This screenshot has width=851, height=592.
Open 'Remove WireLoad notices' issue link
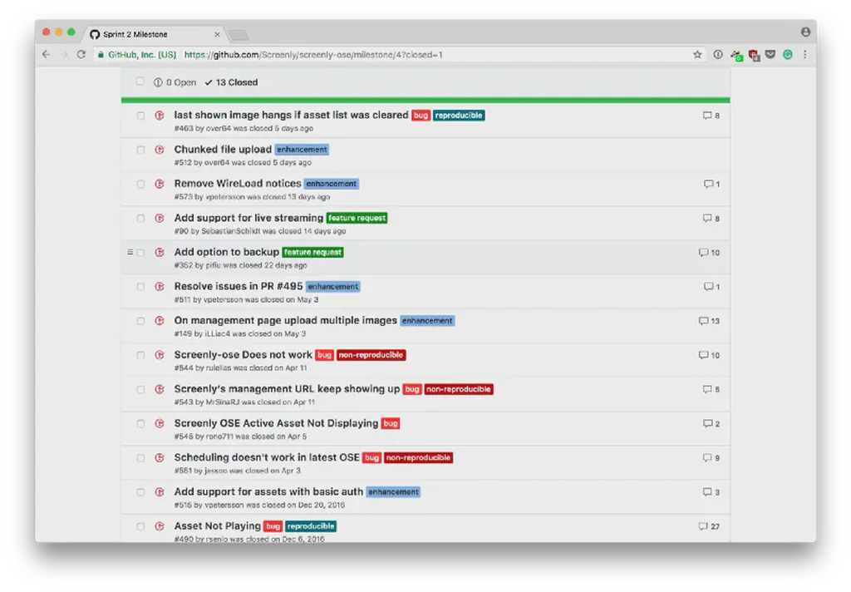[x=238, y=184]
